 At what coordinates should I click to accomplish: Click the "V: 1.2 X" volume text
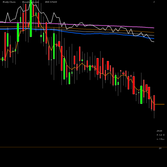(x=160, y=135)
